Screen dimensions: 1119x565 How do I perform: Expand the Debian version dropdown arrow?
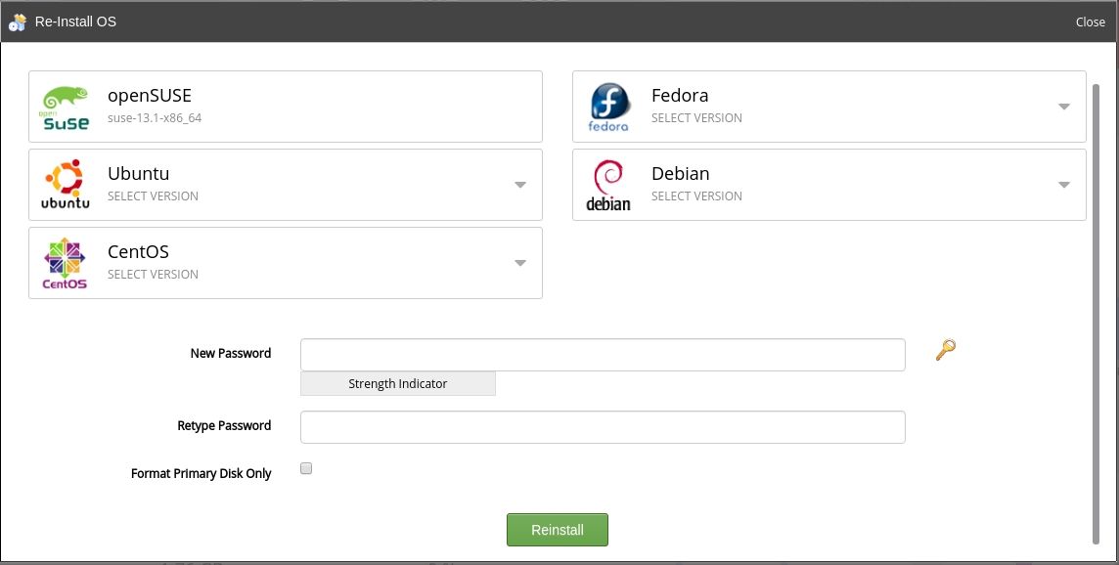[1064, 185]
